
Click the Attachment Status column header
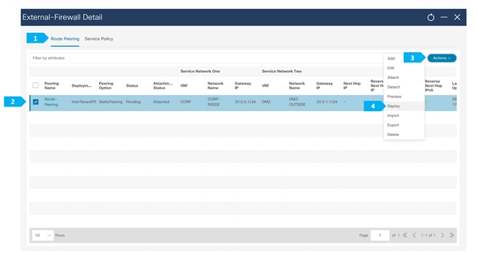coord(163,86)
